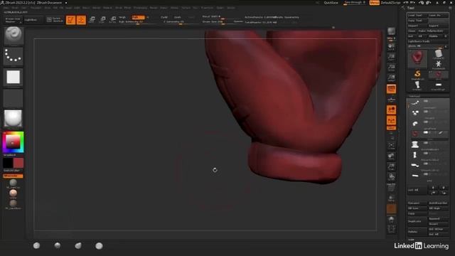Screen dimensions: 455x256
Task: Open the Preferences menu
Action: click(x=141, y=8)
